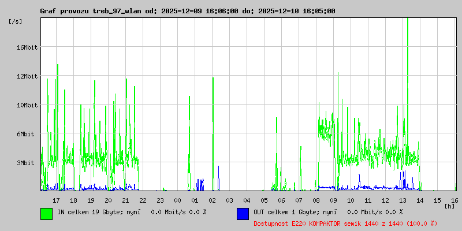Click the '06' hour label on x-axis

[x=281, y=200]
